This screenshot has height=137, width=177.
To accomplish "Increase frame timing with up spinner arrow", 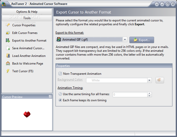I will coord(149,93).
